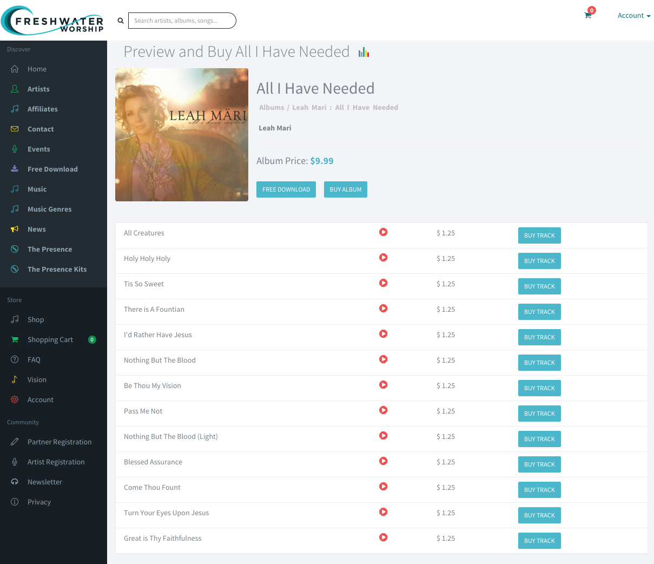Image resolution: width=654 pixels, height=564 pixels.
Task: Play preview of Tis So Sweet
Action: (x=384, y=283)
